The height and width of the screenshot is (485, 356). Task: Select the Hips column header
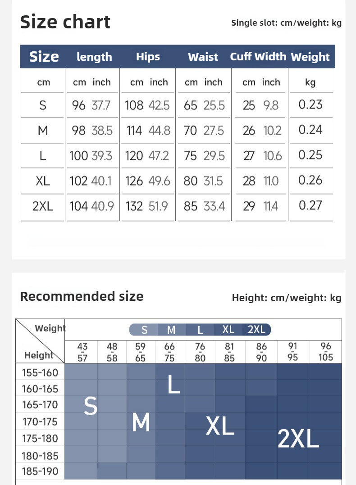pos(148,57)
